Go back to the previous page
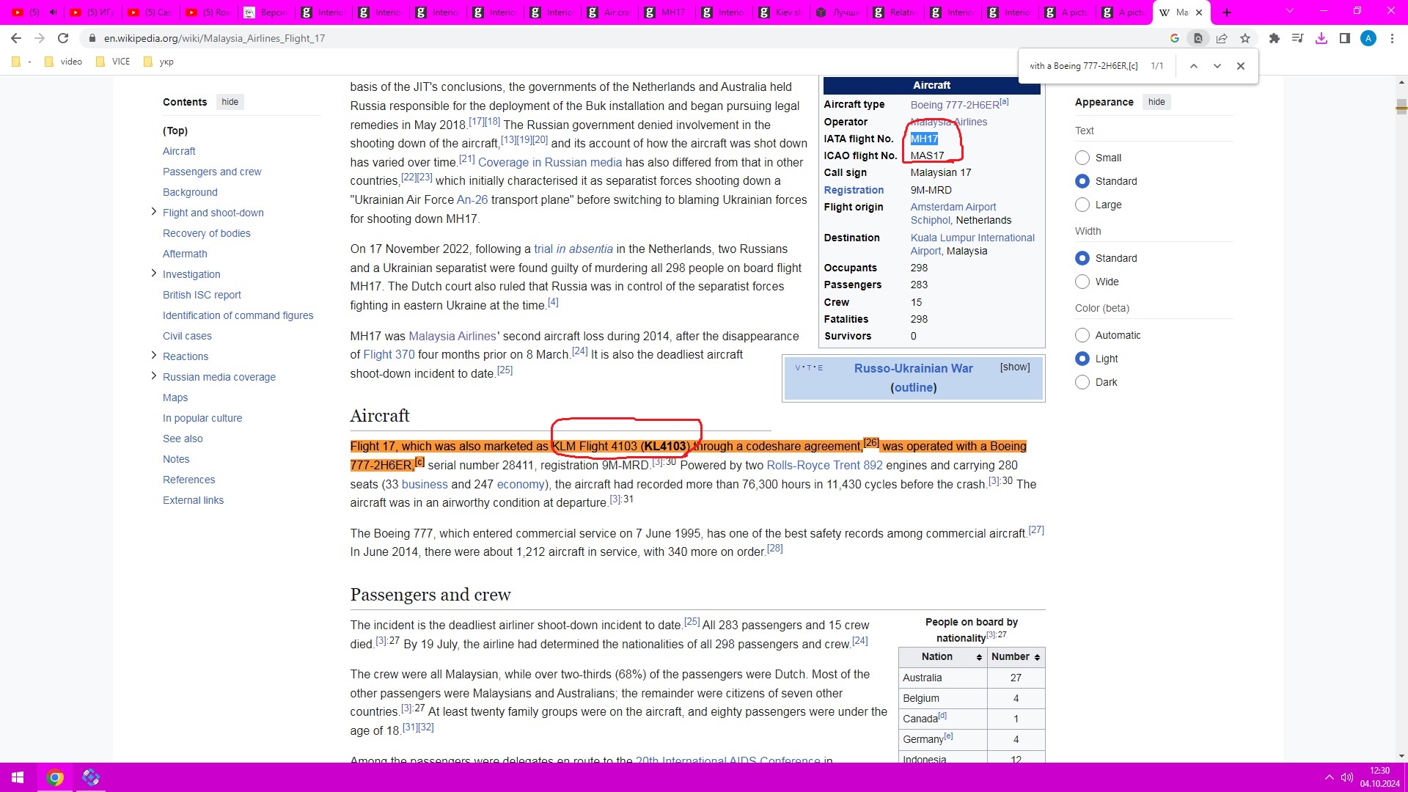This screenshot has height=792, width=1408. [x=16, y=38]
